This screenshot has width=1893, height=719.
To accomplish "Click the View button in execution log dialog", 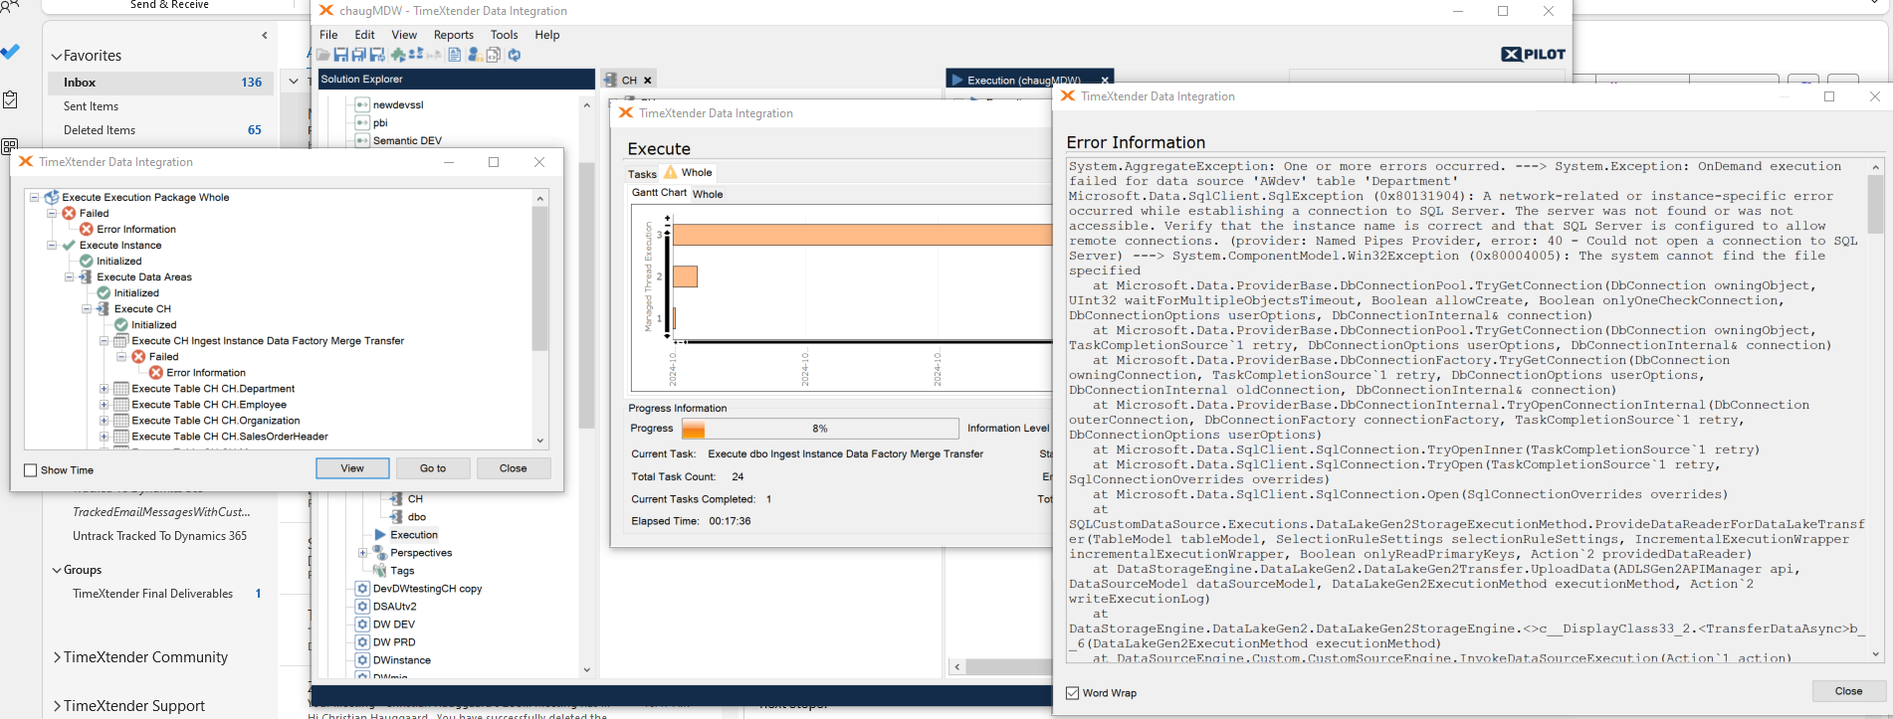I will (x=352, y=468).
